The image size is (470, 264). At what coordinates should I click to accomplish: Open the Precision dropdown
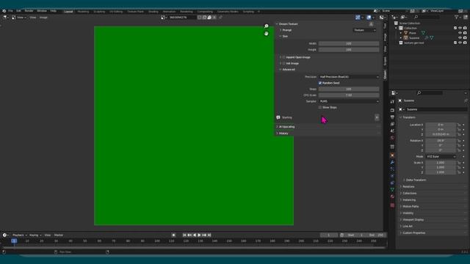pos(349,77)
